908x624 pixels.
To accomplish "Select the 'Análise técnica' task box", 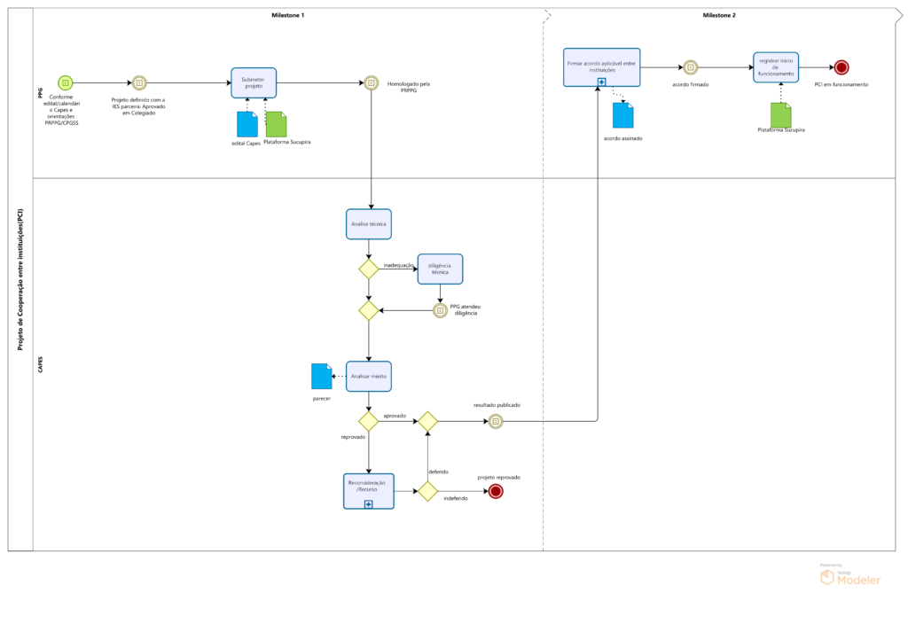I will pyautogui.click(x=369, y=224).
